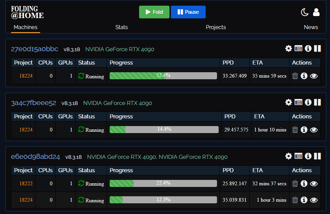
Task: Open settings gear for machine 27e0d15a0bbc
Action: point(289,48)
